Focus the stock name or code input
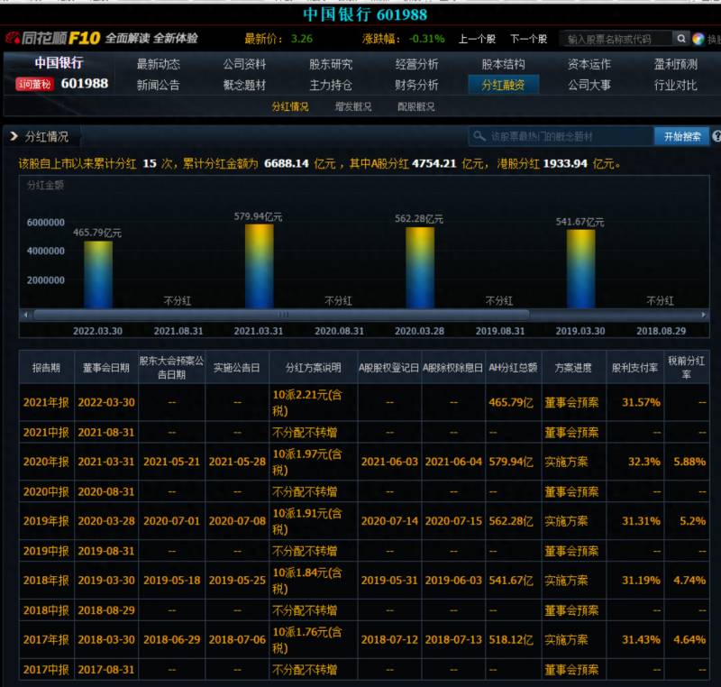721x687 pixels. (x=617, y=39)
